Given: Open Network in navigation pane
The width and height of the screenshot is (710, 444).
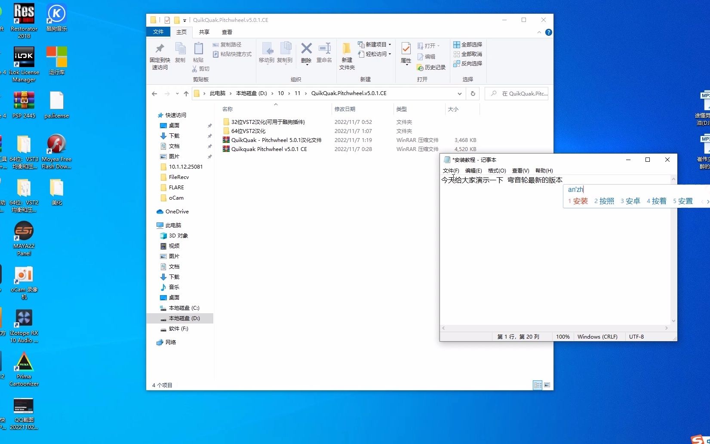Looking at the screenshot, I should (170, 342).
